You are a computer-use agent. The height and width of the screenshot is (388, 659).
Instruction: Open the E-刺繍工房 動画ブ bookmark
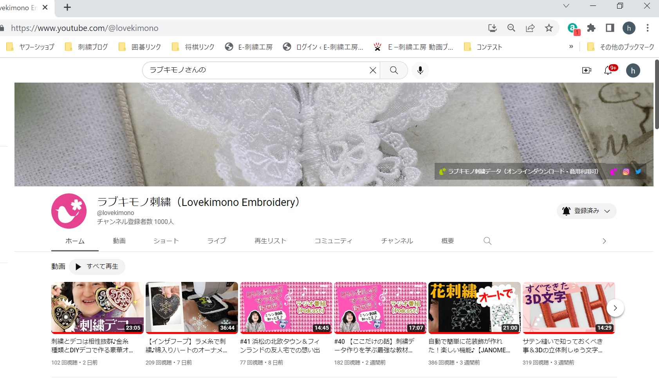[x=413, y=47]
